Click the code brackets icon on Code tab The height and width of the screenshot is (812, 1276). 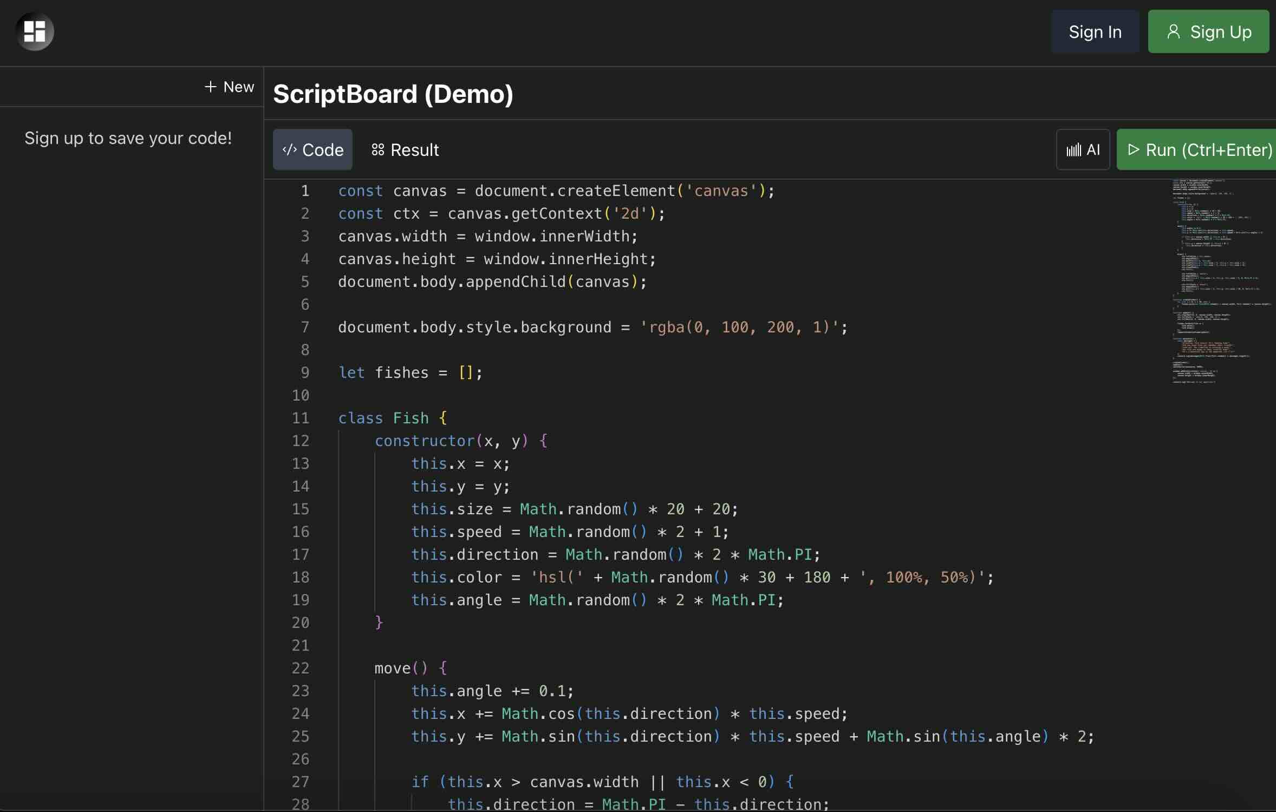[290, 149]
